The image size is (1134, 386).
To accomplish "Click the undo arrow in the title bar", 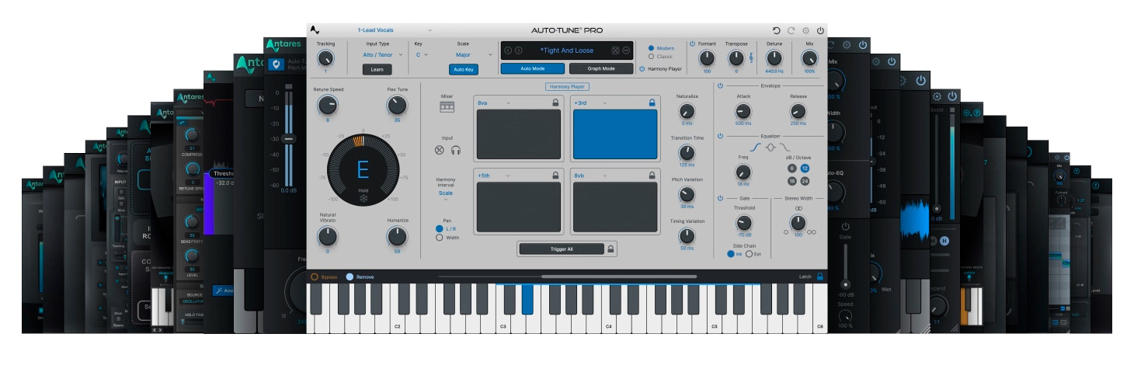I will pos(776,30).
